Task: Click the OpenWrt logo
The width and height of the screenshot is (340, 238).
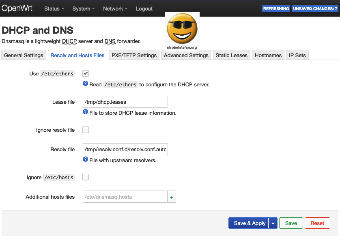Action: [x=17, y=8]
